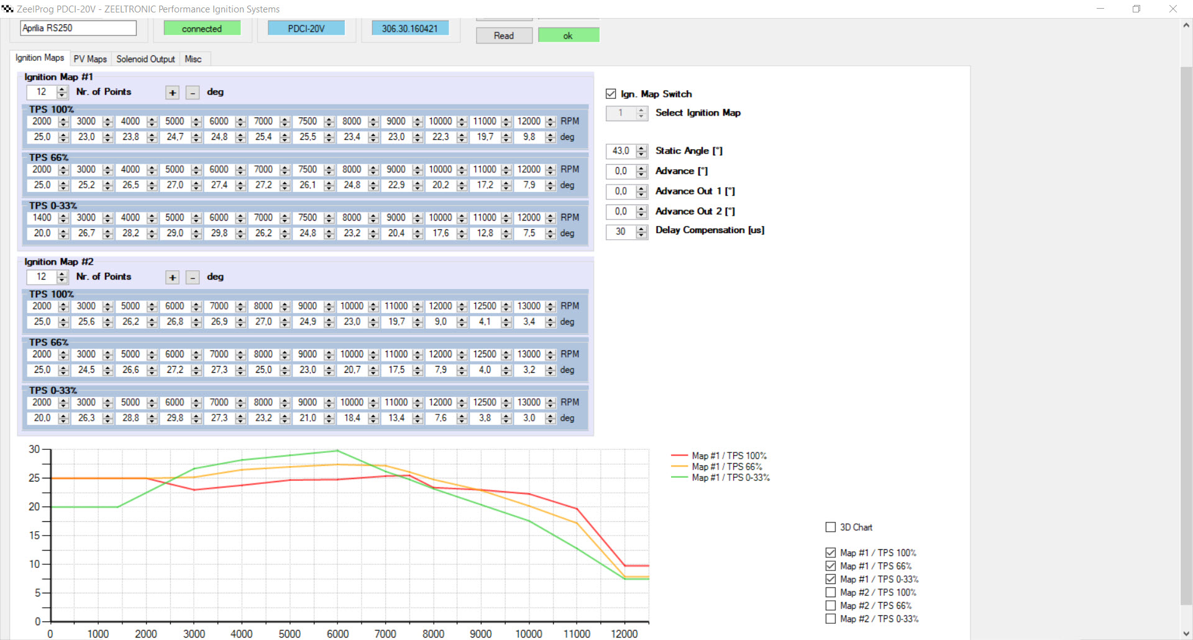Click the Aprilia RS250 name field
Screen dimensions: 1193x640
tap(78, 28)
